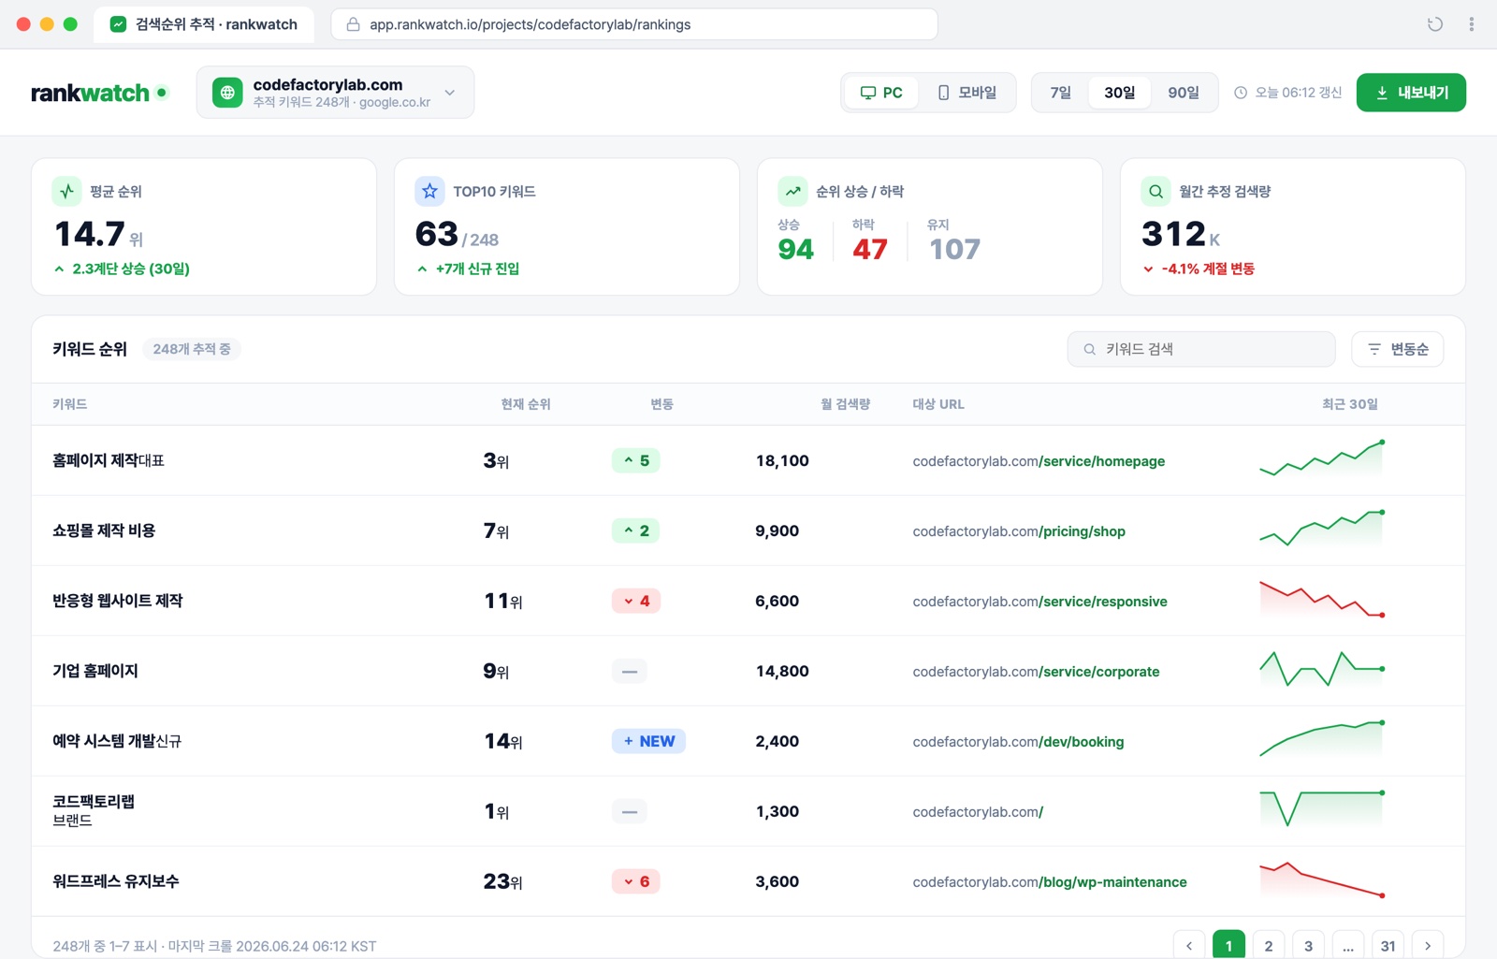Expand the codefactorylab.com project selector chevron
Image resolution: width=1497 pixels, height=959 pixels.
(449, 93)
